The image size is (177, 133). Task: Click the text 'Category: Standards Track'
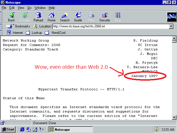click(x=30, y=49)
